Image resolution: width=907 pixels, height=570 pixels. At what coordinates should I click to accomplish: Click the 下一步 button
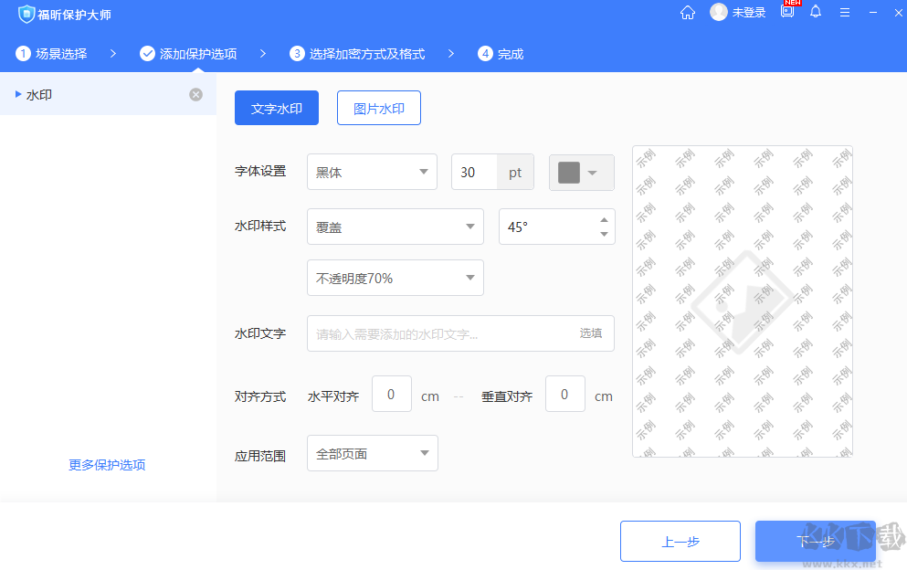pyautogui.click(x=814, y=541)
